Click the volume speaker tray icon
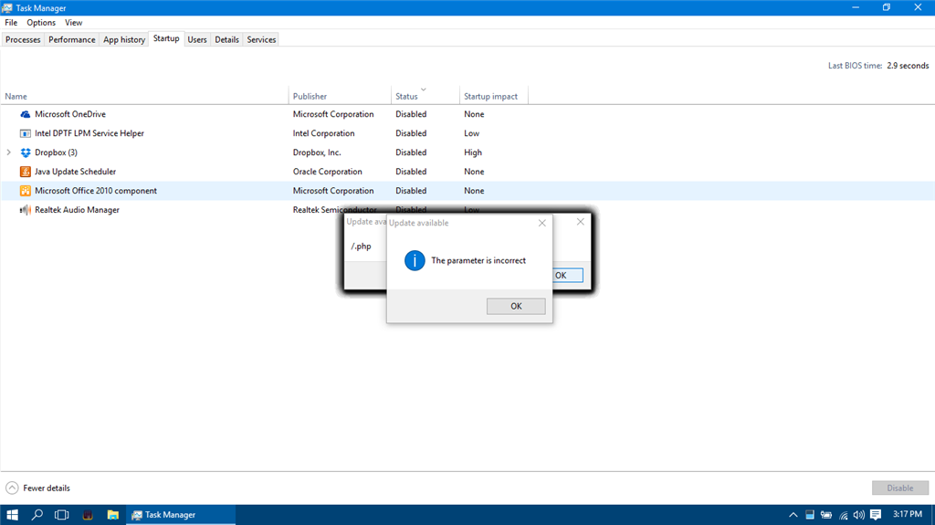Screen dimensions: 935x525 [858, 515]
